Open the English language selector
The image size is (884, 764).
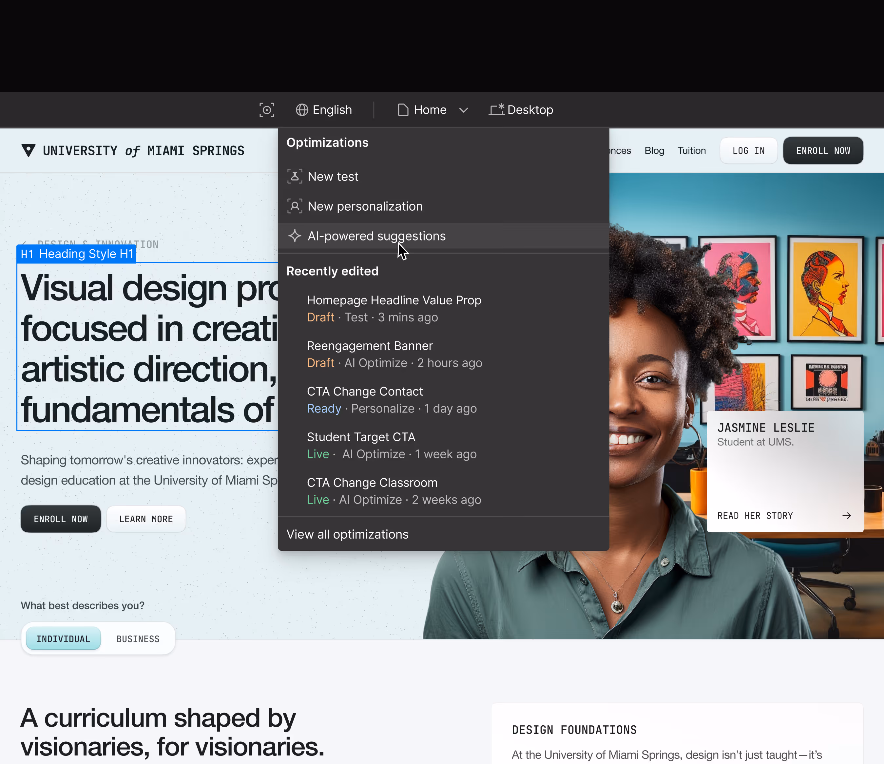[332, 110]
